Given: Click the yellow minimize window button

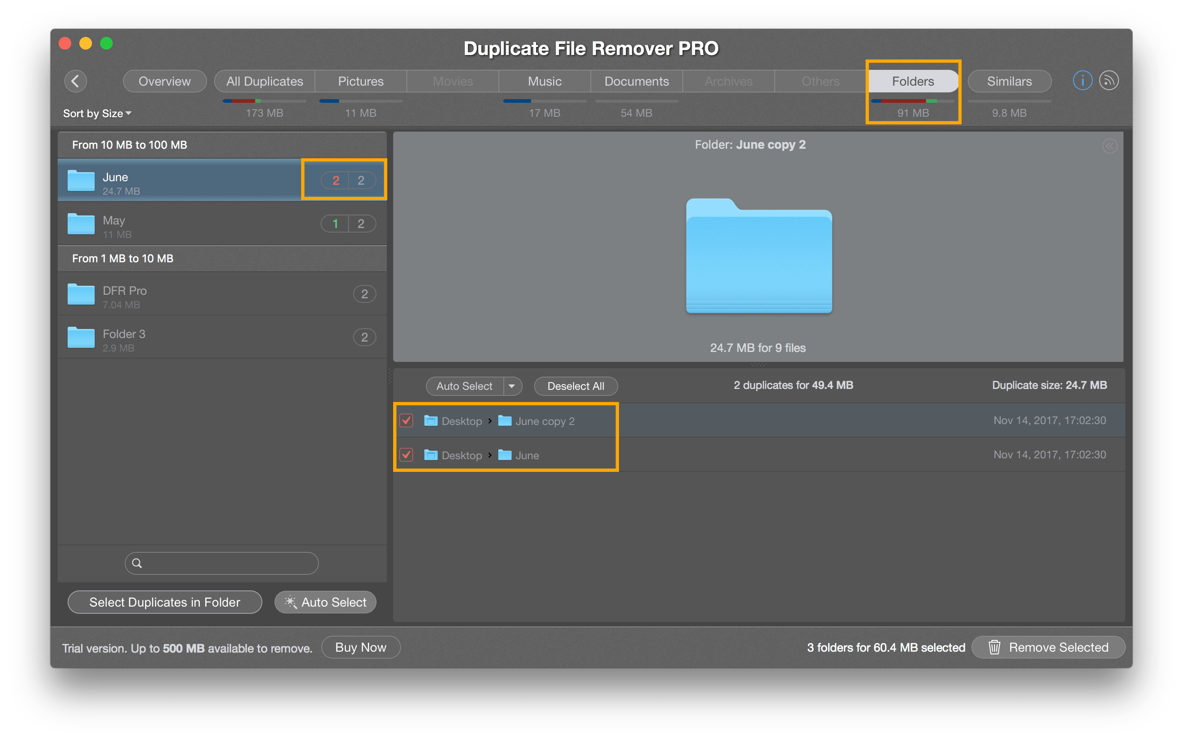Looking at the screenshot, I should tap(86, 44).
